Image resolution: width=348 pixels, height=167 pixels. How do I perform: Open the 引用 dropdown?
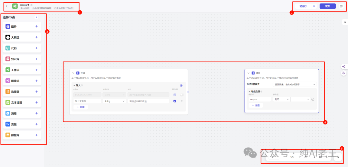(281, 99)
